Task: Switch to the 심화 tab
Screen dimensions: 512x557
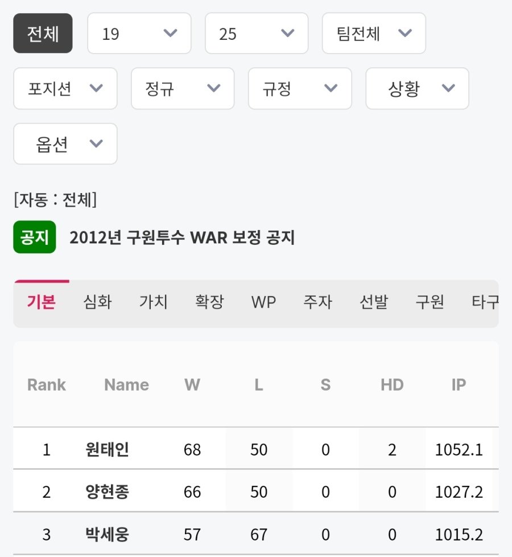Action: (97, 302)
